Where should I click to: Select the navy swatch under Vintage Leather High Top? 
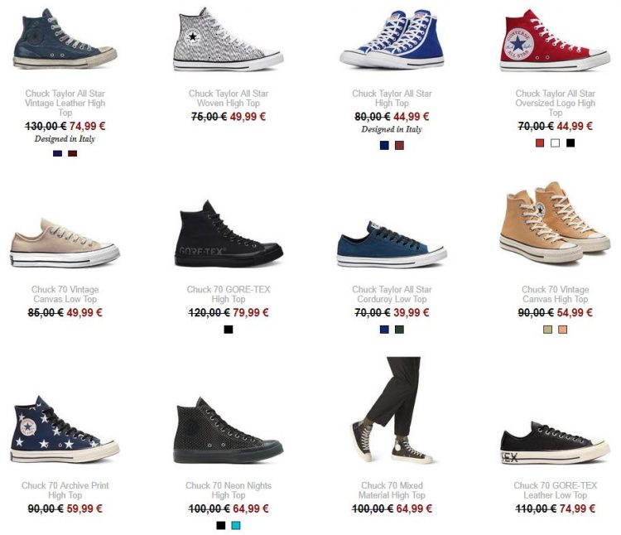click(57, 154)
